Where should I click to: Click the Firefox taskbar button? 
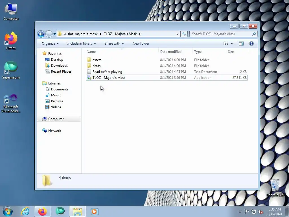42,211
